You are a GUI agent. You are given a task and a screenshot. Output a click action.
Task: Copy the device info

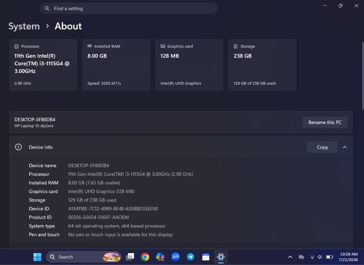[x=322, y=147]
